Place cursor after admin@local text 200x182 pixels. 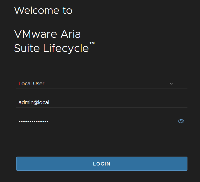point(50,102)
